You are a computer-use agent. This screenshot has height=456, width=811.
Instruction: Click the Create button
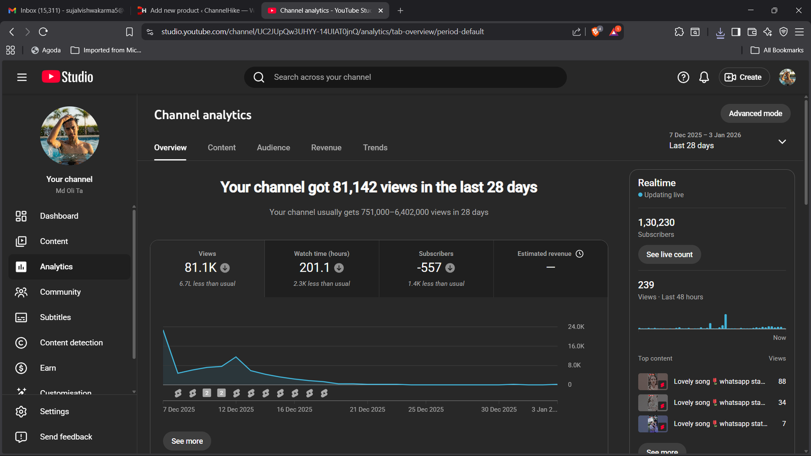744,77
